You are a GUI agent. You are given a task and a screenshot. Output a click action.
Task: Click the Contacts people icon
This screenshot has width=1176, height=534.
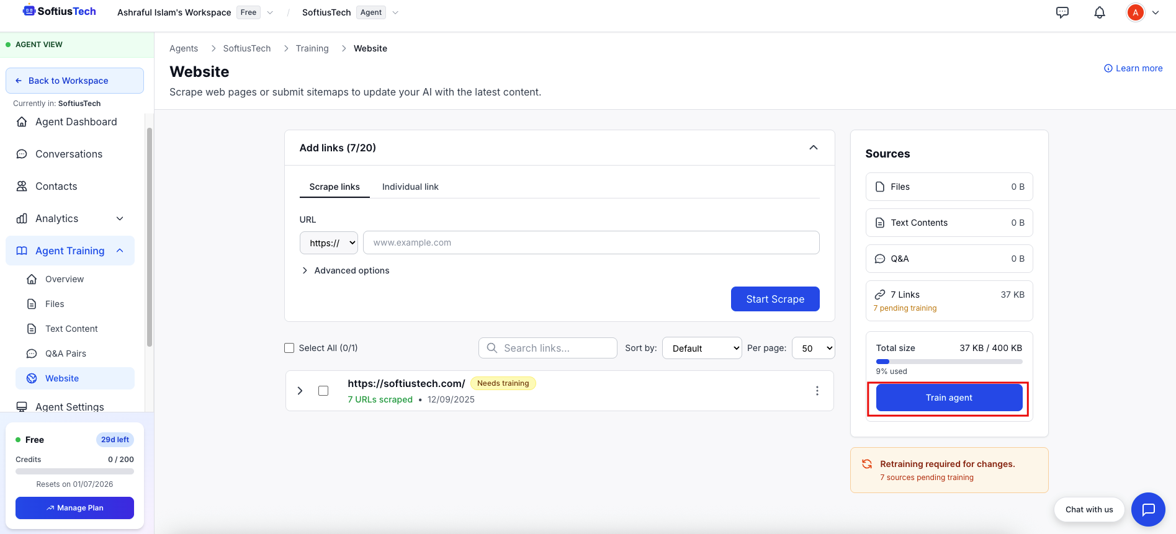pyautogui.click(x=22, y=186)
